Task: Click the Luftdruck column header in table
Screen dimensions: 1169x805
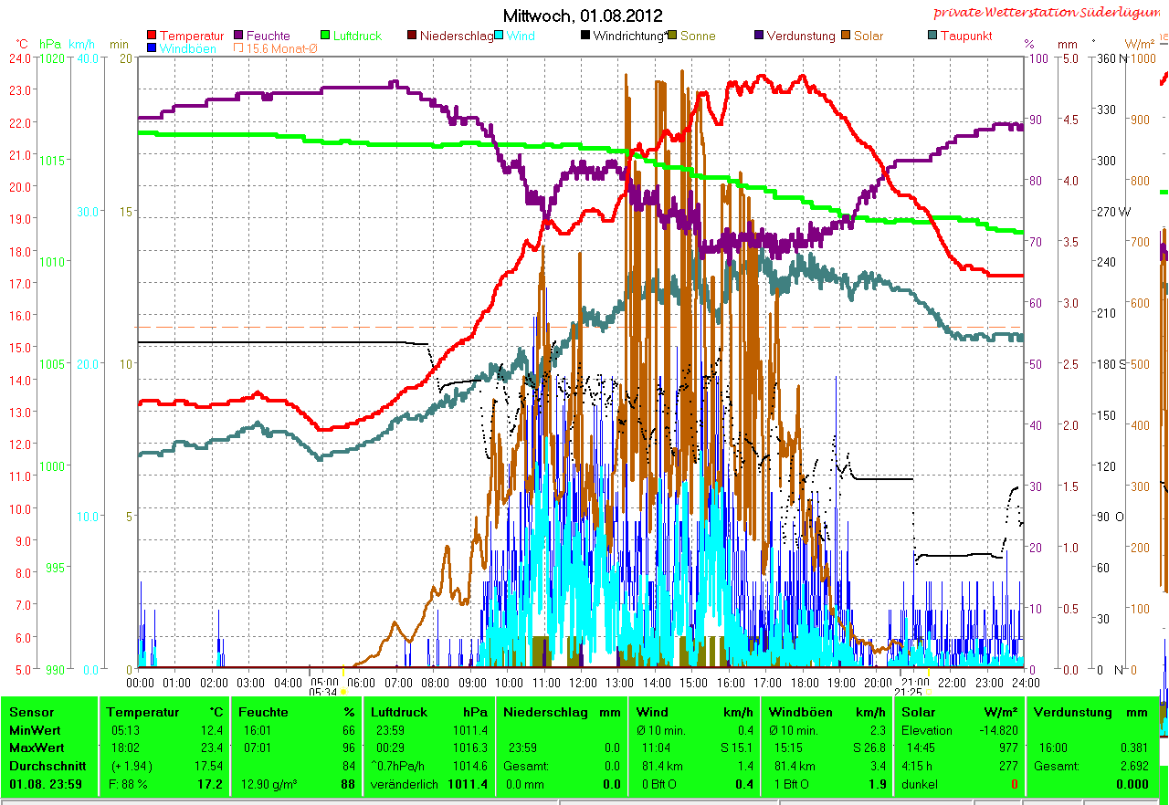Action: pos(398,712)
